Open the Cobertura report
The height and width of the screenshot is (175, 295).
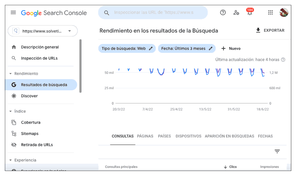(31, 123)
